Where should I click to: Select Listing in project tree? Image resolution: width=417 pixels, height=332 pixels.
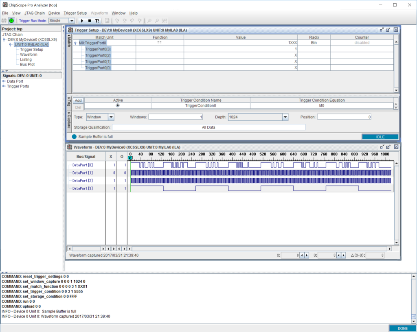pyautogui.click(x=26, y=59)
